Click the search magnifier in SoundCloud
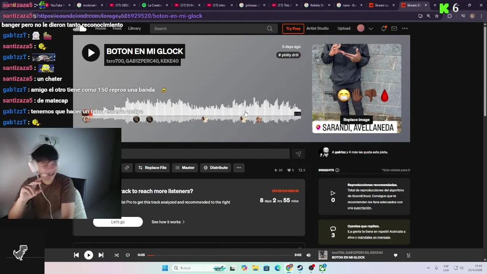487x274 pixels. [270, 29]
